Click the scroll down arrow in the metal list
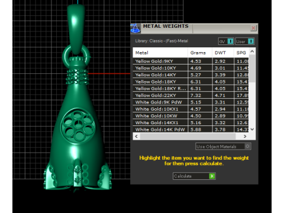Screen dimensions: 284x213 [x=252, y=129]
